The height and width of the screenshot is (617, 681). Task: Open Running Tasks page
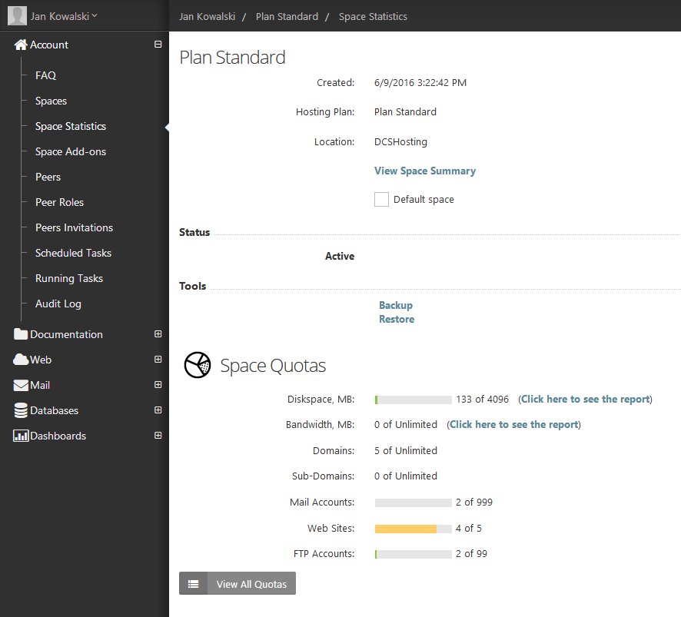(x=69, y=278)
